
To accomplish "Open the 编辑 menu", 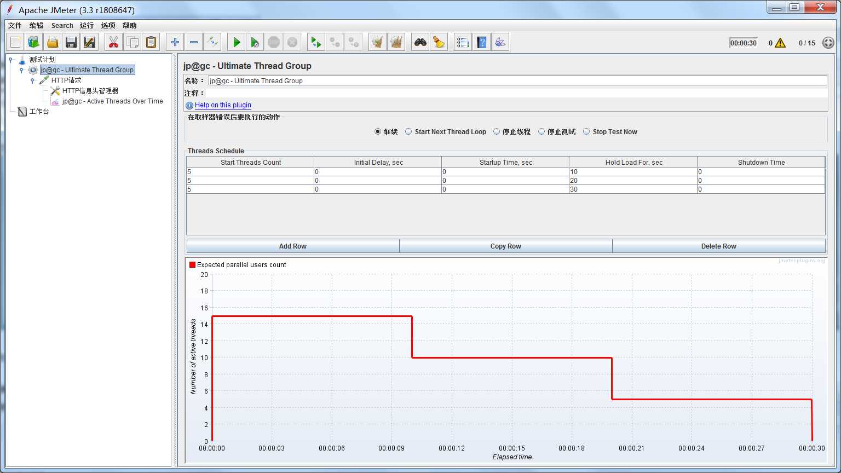I will pos(37,26).
